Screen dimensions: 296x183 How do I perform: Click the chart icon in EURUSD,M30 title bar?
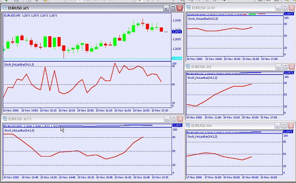coord(188,8)
